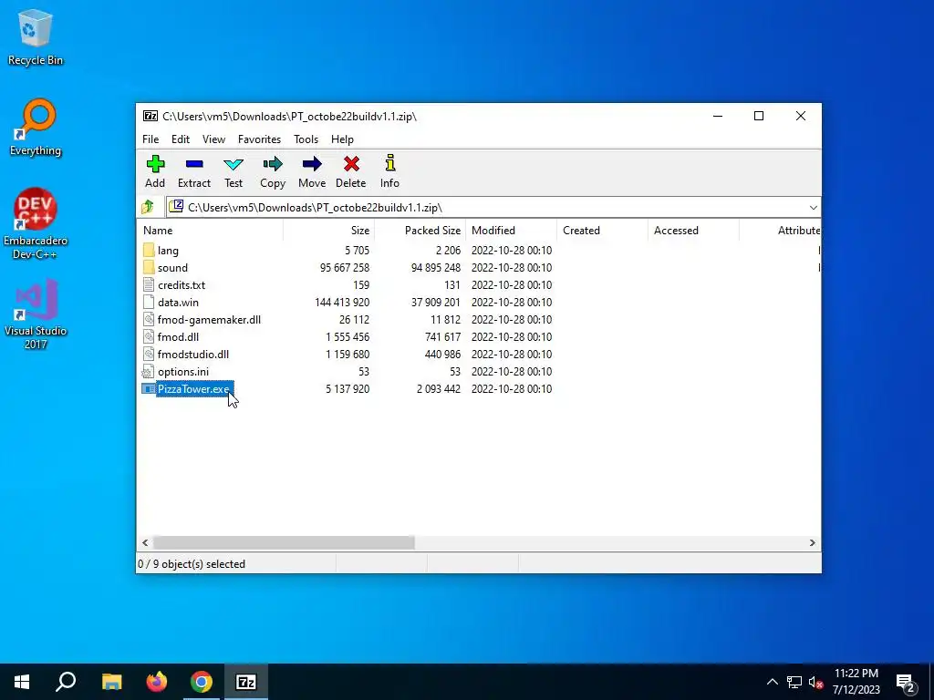Select the options.ini file name
934x700 pixels.
[183, 372]
